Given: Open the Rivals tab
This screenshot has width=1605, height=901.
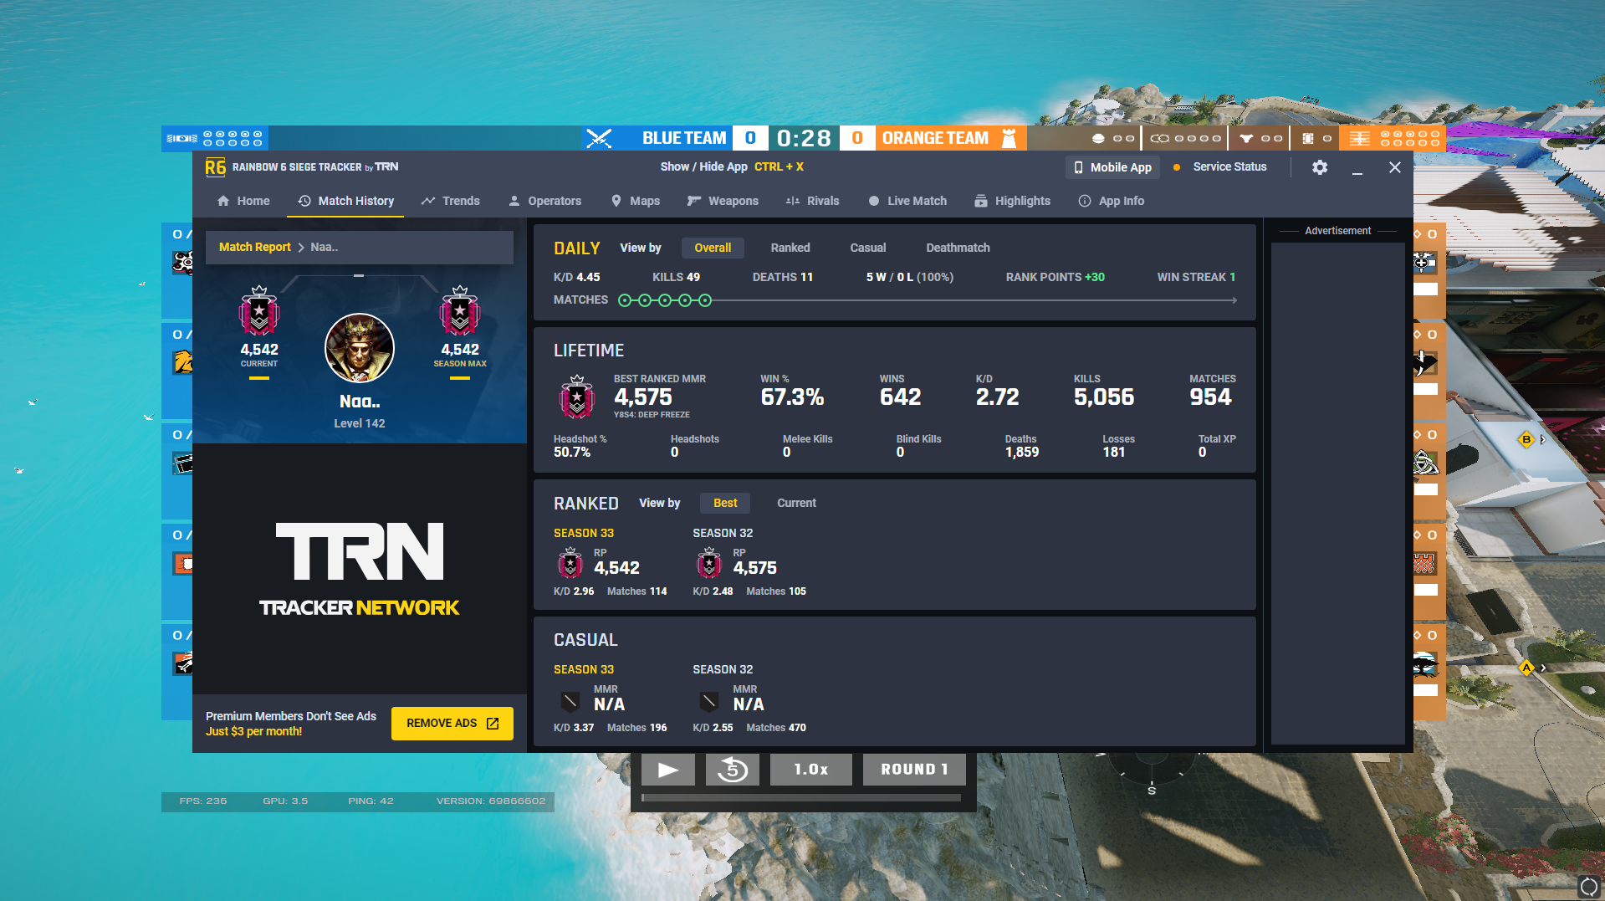Looking at the screenshot, I should point(813,201).
